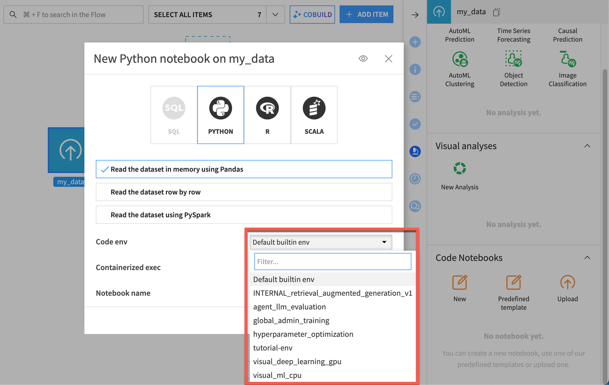
Task: Toggle the eye preview icon in dialog header
Action: click(363, 59)
